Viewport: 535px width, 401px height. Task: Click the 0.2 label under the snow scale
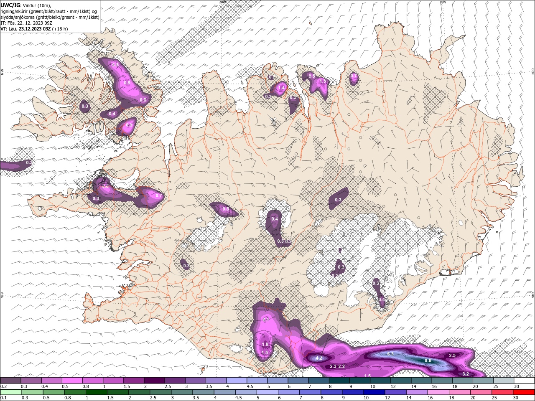point(3,386)
